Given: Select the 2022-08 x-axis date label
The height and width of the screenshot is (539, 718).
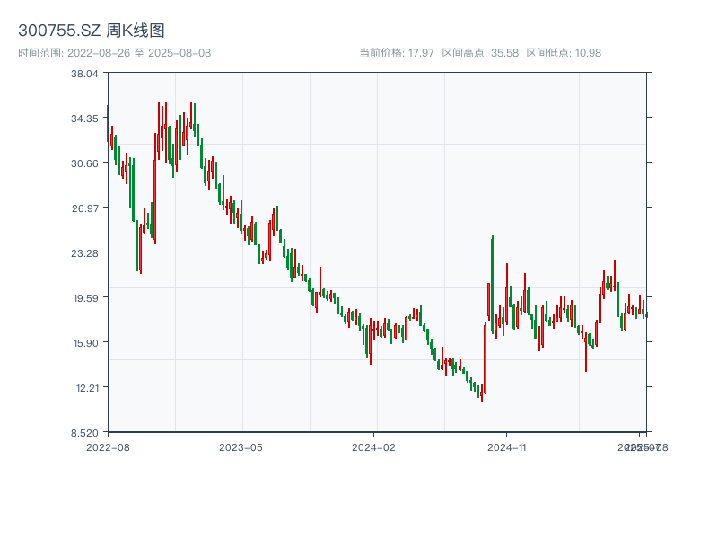Looking at the screenshot, I should pyautogui.click(x=108, y=446).
